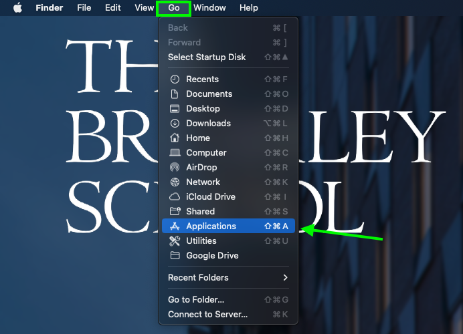
Task: Click the ⌘K shortcut beside Connect to Server
Action: tap(280, 314)
